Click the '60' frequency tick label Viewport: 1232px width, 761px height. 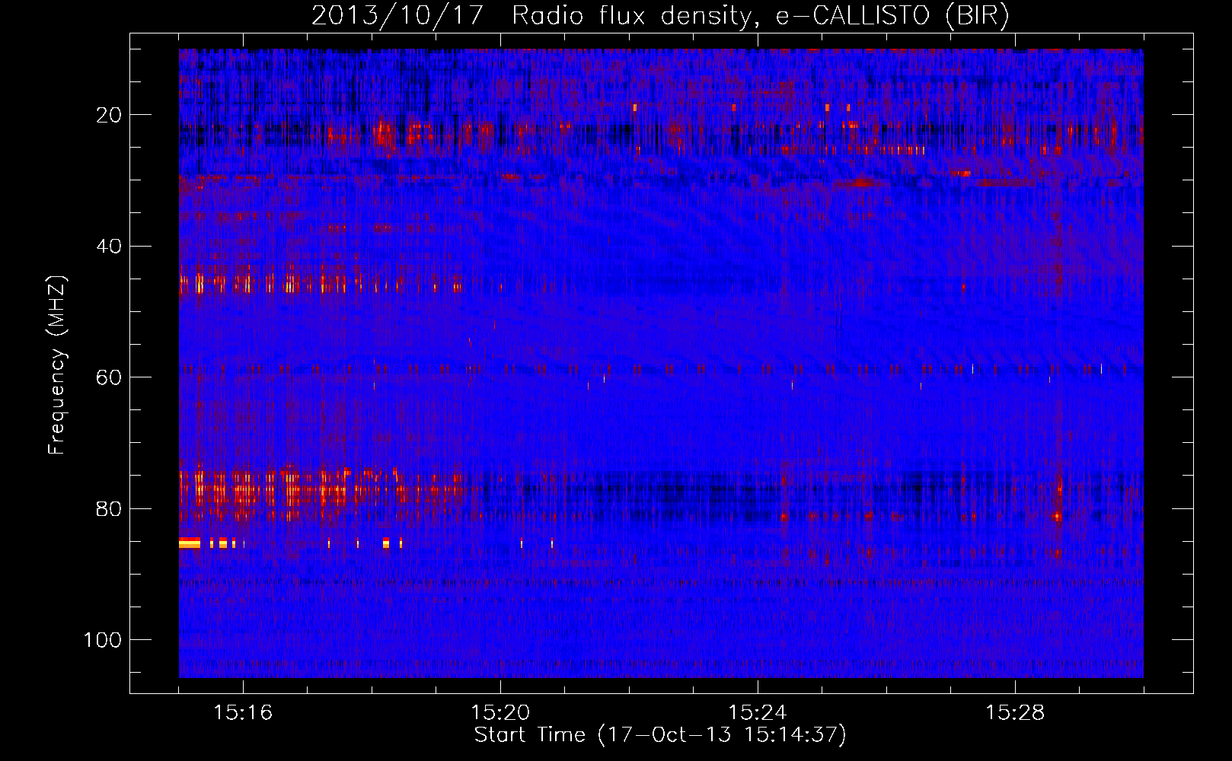click(x=109, y=377)
